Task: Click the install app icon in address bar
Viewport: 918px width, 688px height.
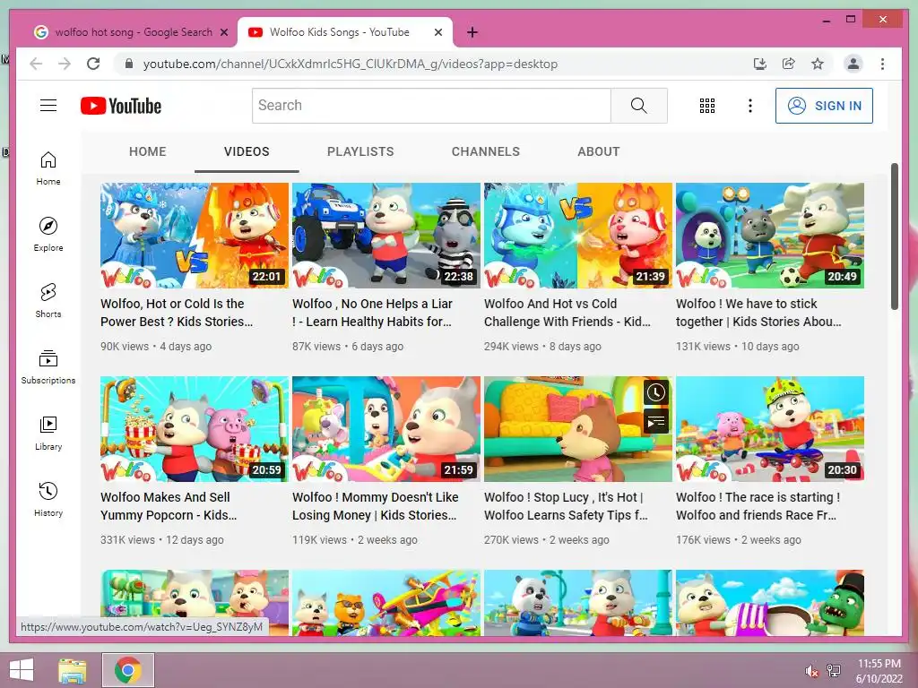Action: click(x=760, y=64)
